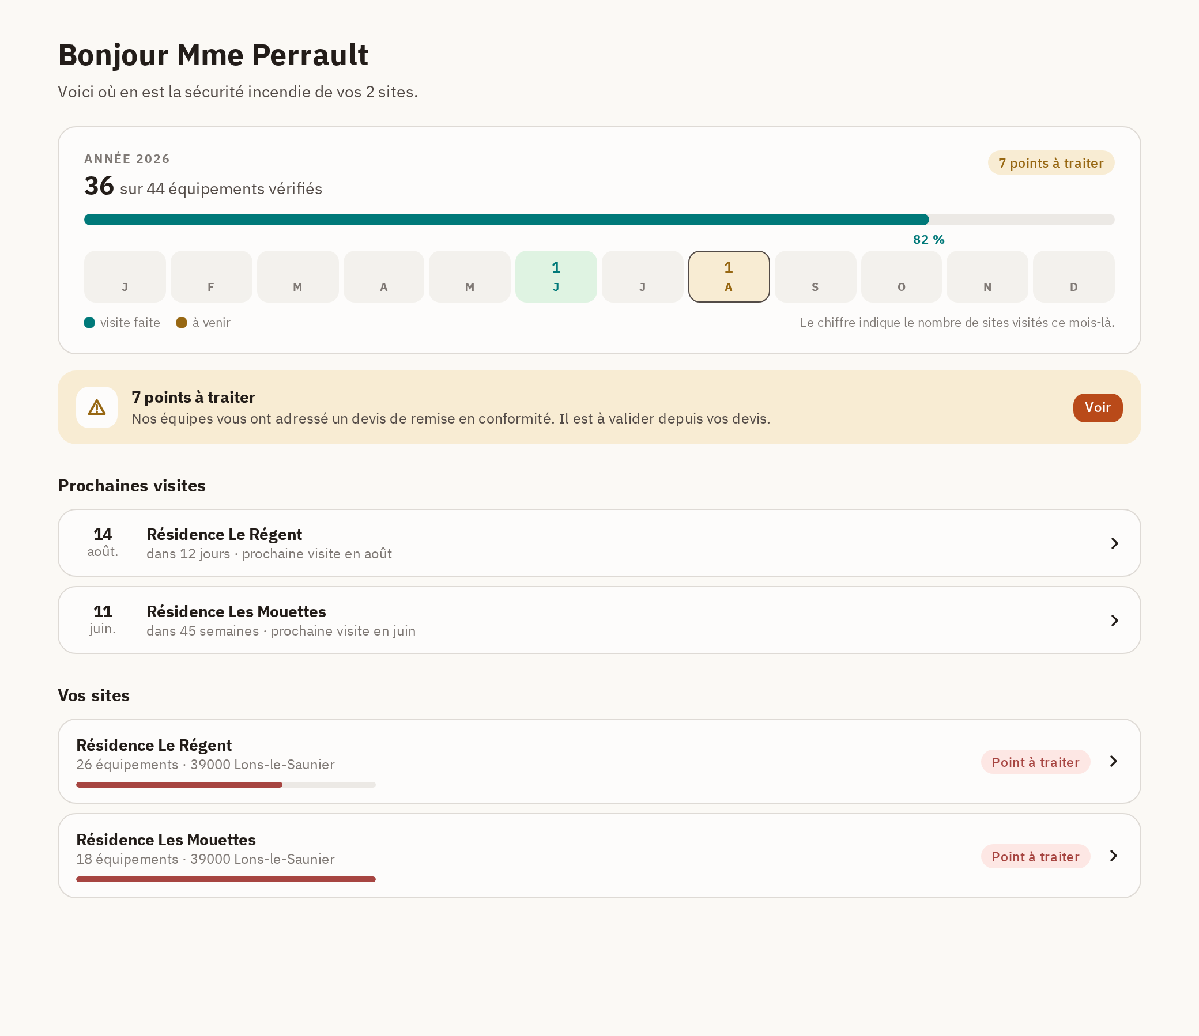This screenshot has width=1199, height=1036.
Task: Select the August month tile
Action: pos(729,277)
